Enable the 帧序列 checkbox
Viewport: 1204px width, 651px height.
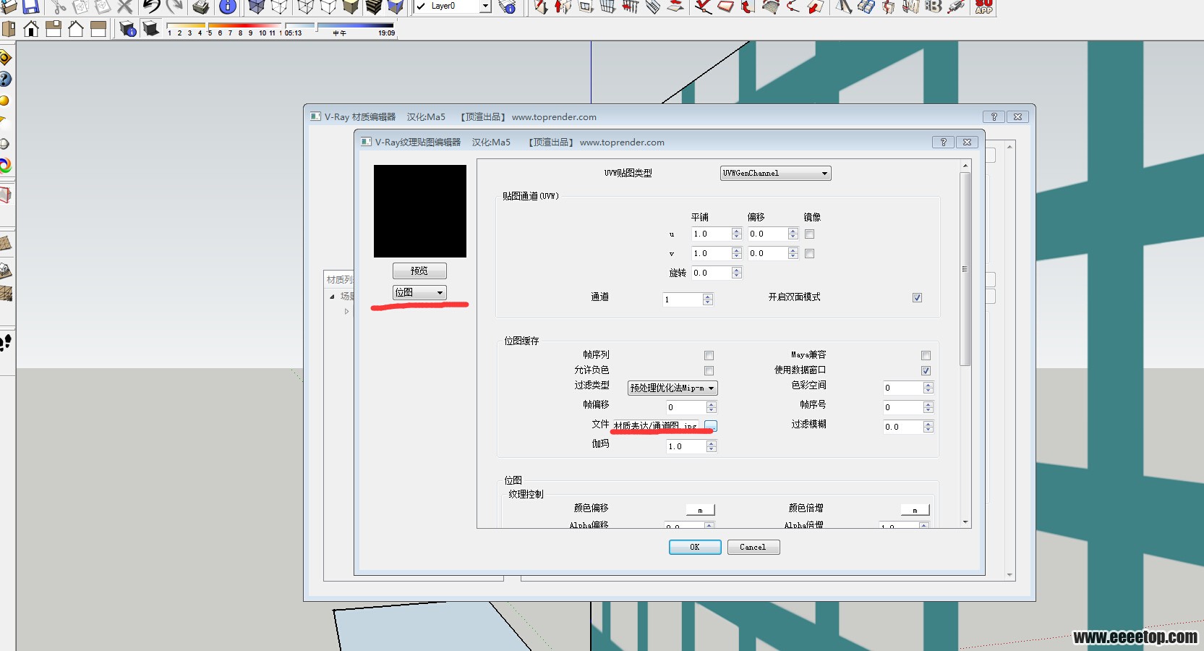coord(709,356)
